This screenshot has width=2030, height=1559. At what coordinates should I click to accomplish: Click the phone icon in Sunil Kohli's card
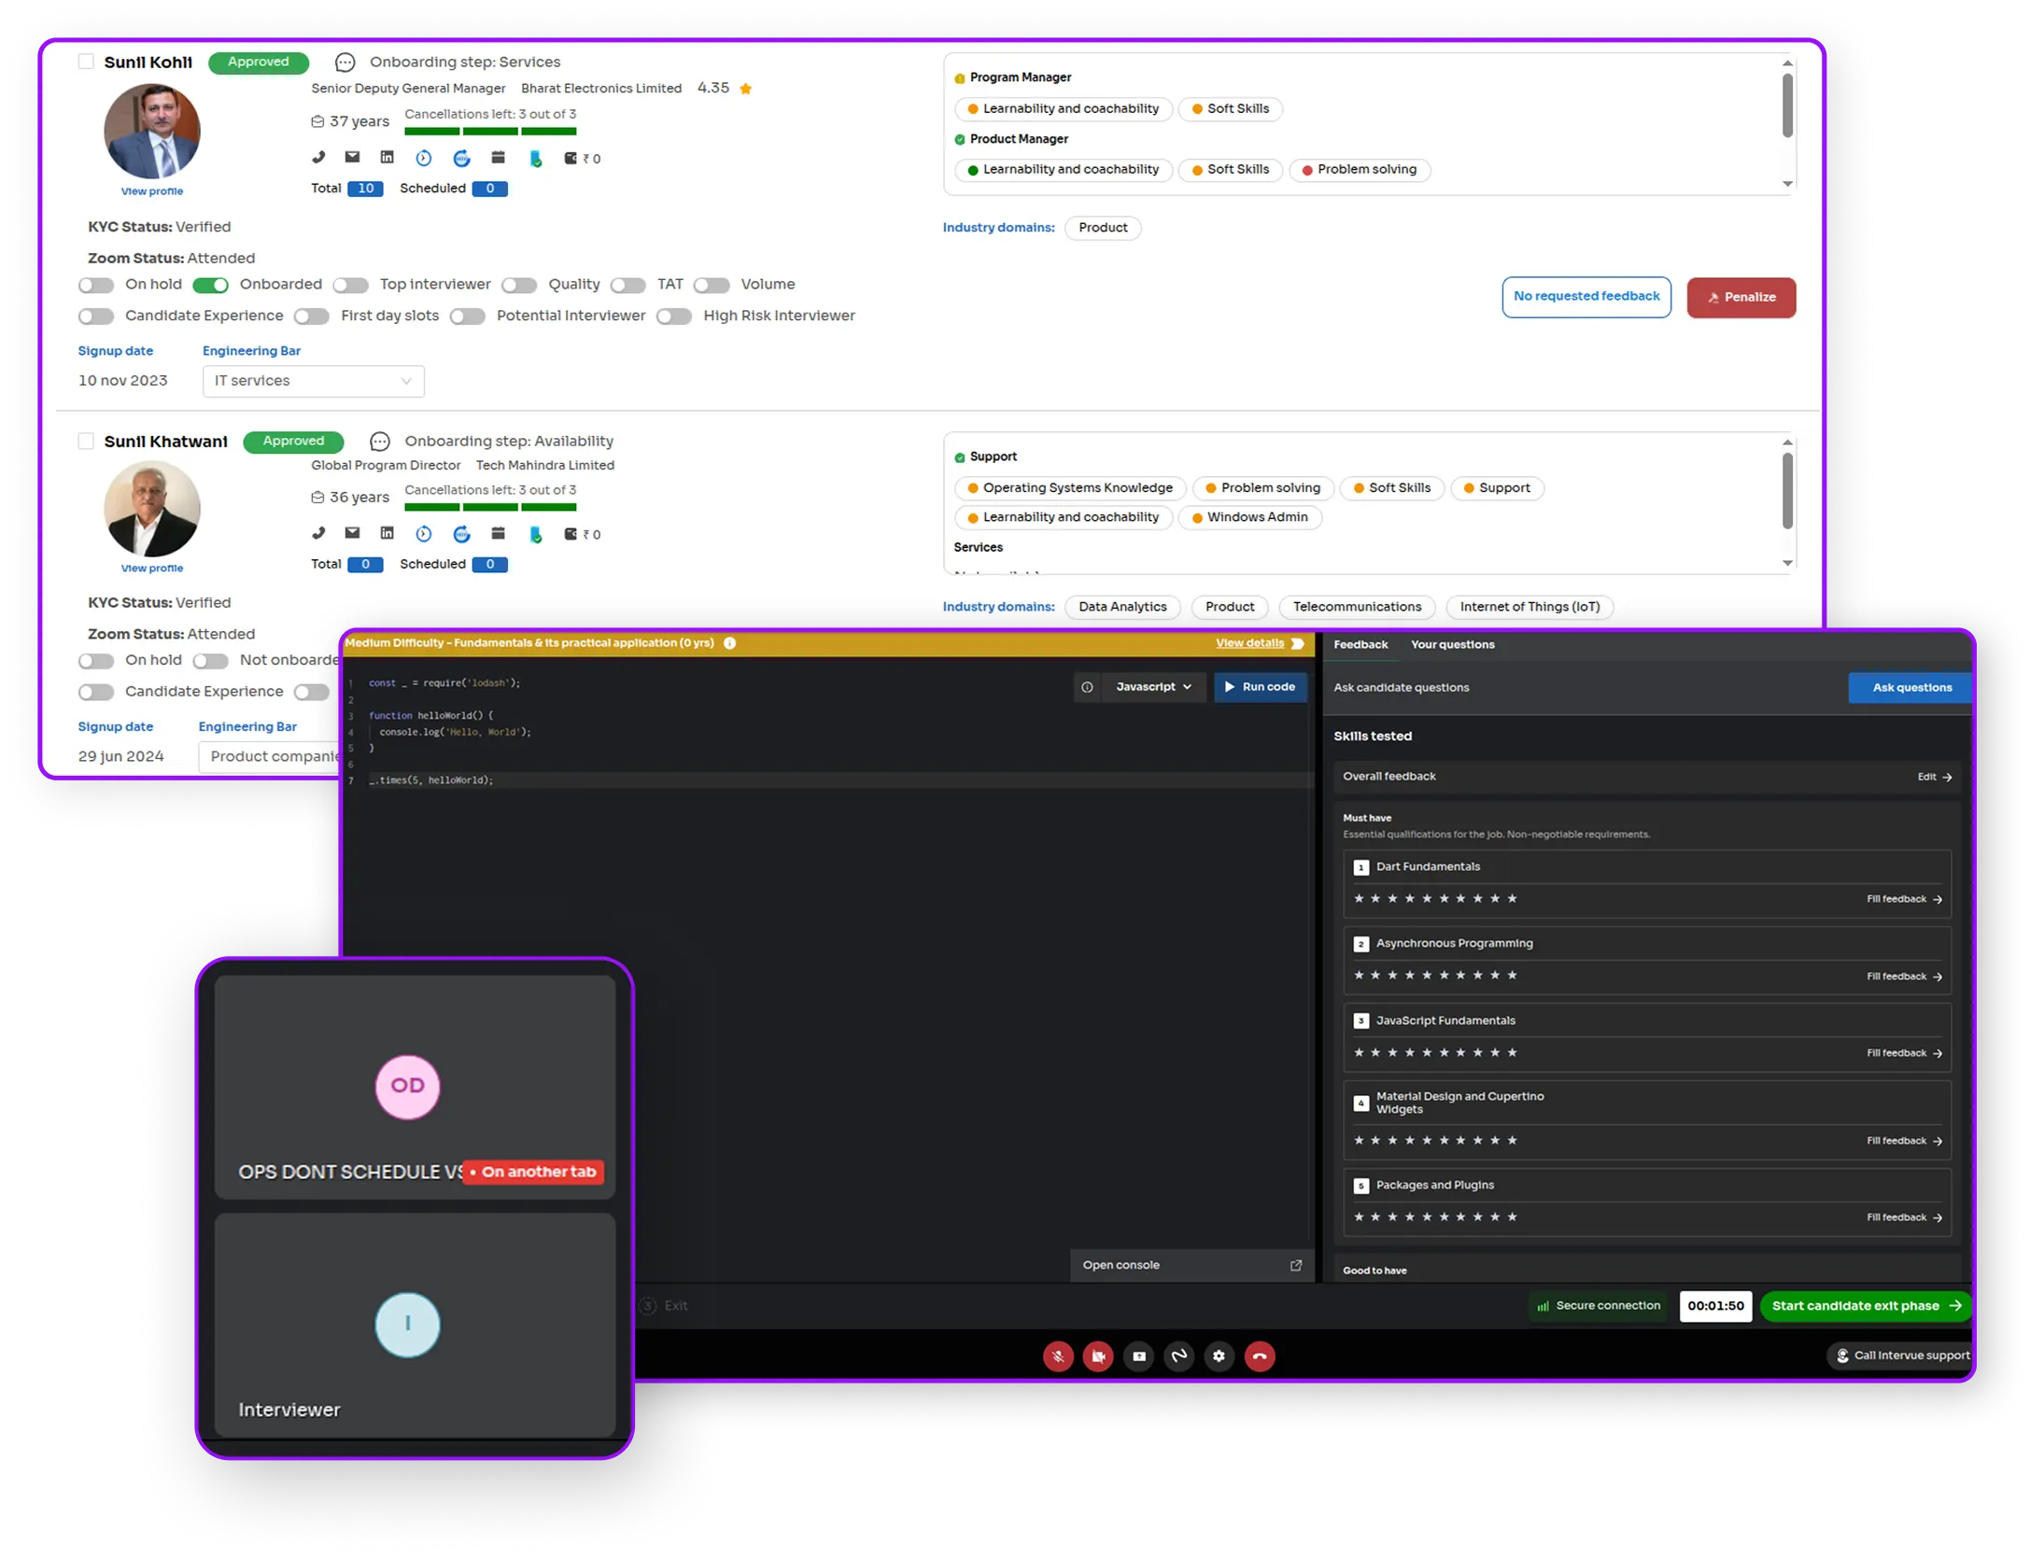[318, 158]
